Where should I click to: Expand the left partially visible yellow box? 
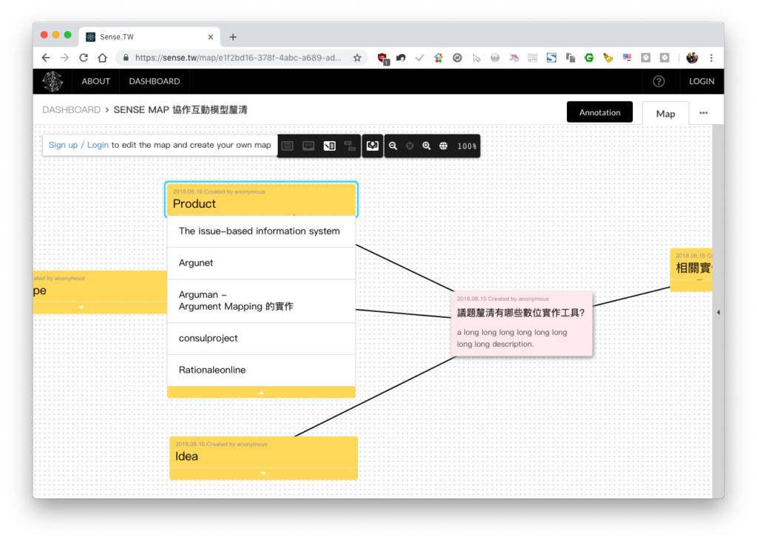pyautogui.click(x=81, y=307)
